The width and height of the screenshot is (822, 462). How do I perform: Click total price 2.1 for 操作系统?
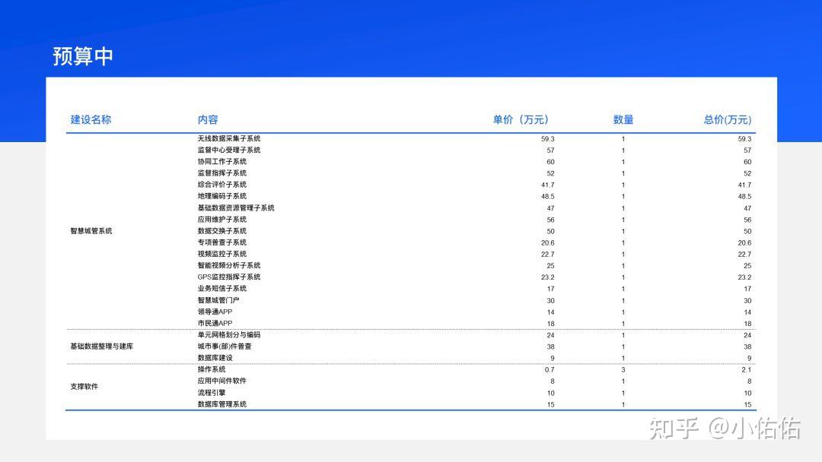coord(747,370)
